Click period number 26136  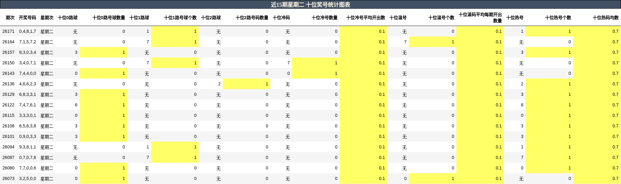click(x=8, y=84)
